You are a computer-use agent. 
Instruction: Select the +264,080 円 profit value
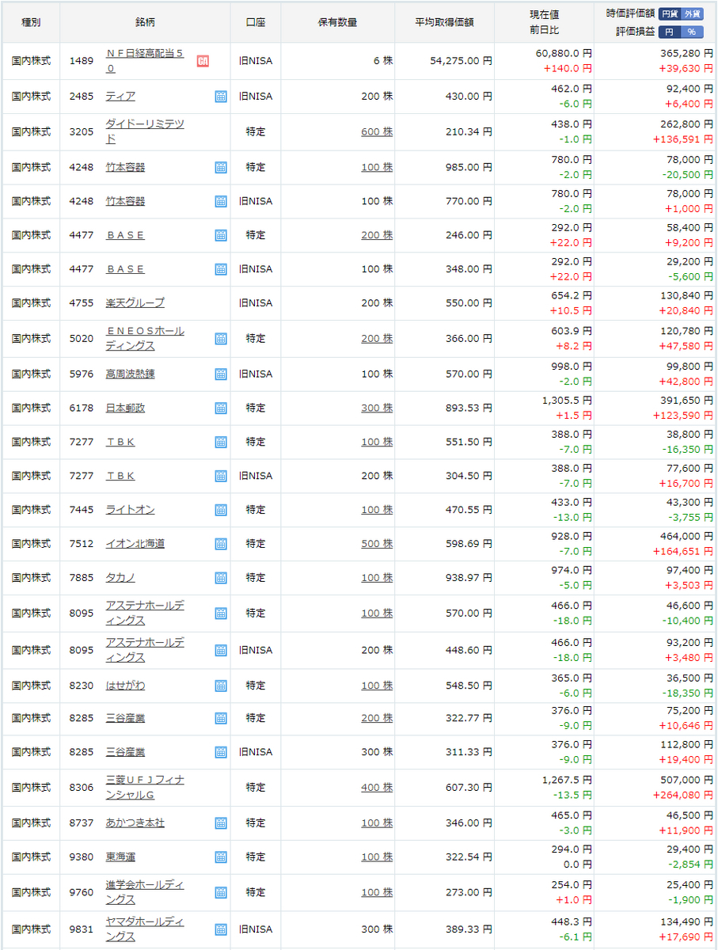683,796
